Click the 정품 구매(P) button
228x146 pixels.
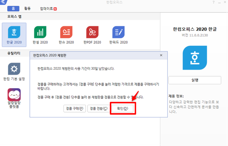point(74,109)
